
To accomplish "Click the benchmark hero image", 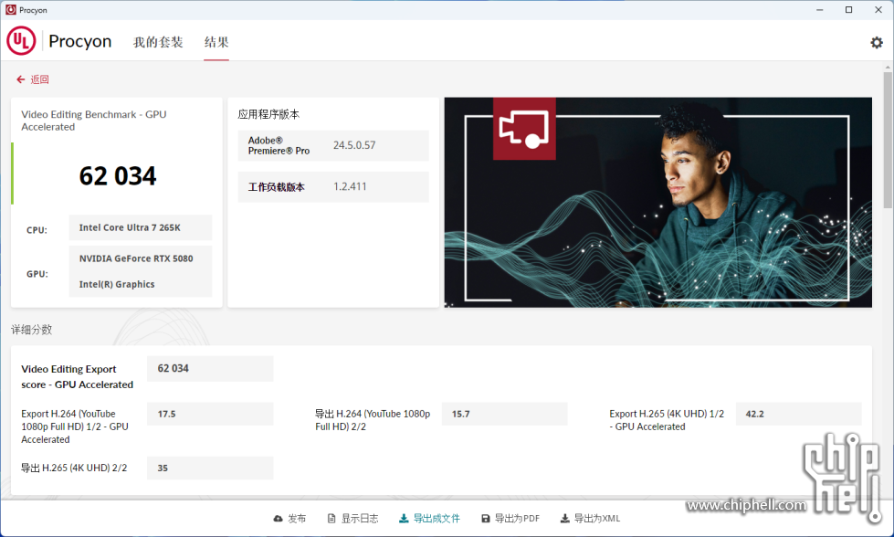I will pyautogui.click(x=658, y=203).
